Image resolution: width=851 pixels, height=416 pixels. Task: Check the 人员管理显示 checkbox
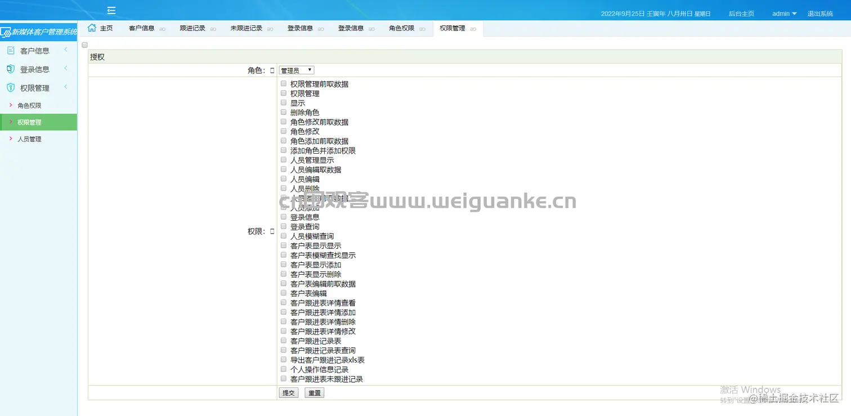pyautogui.click(x=284, y=160)
